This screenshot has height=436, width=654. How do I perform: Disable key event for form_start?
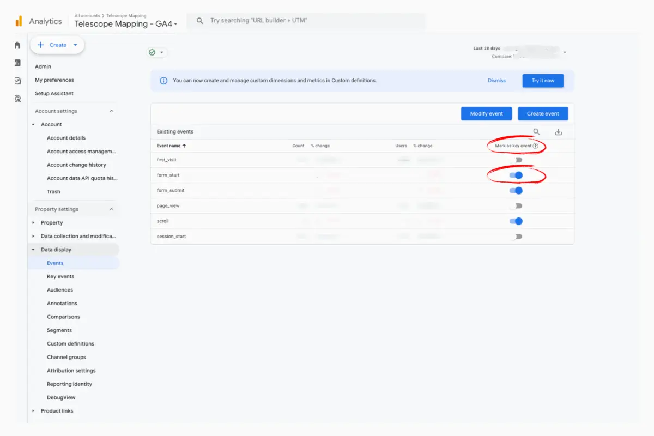click(516, 175)
